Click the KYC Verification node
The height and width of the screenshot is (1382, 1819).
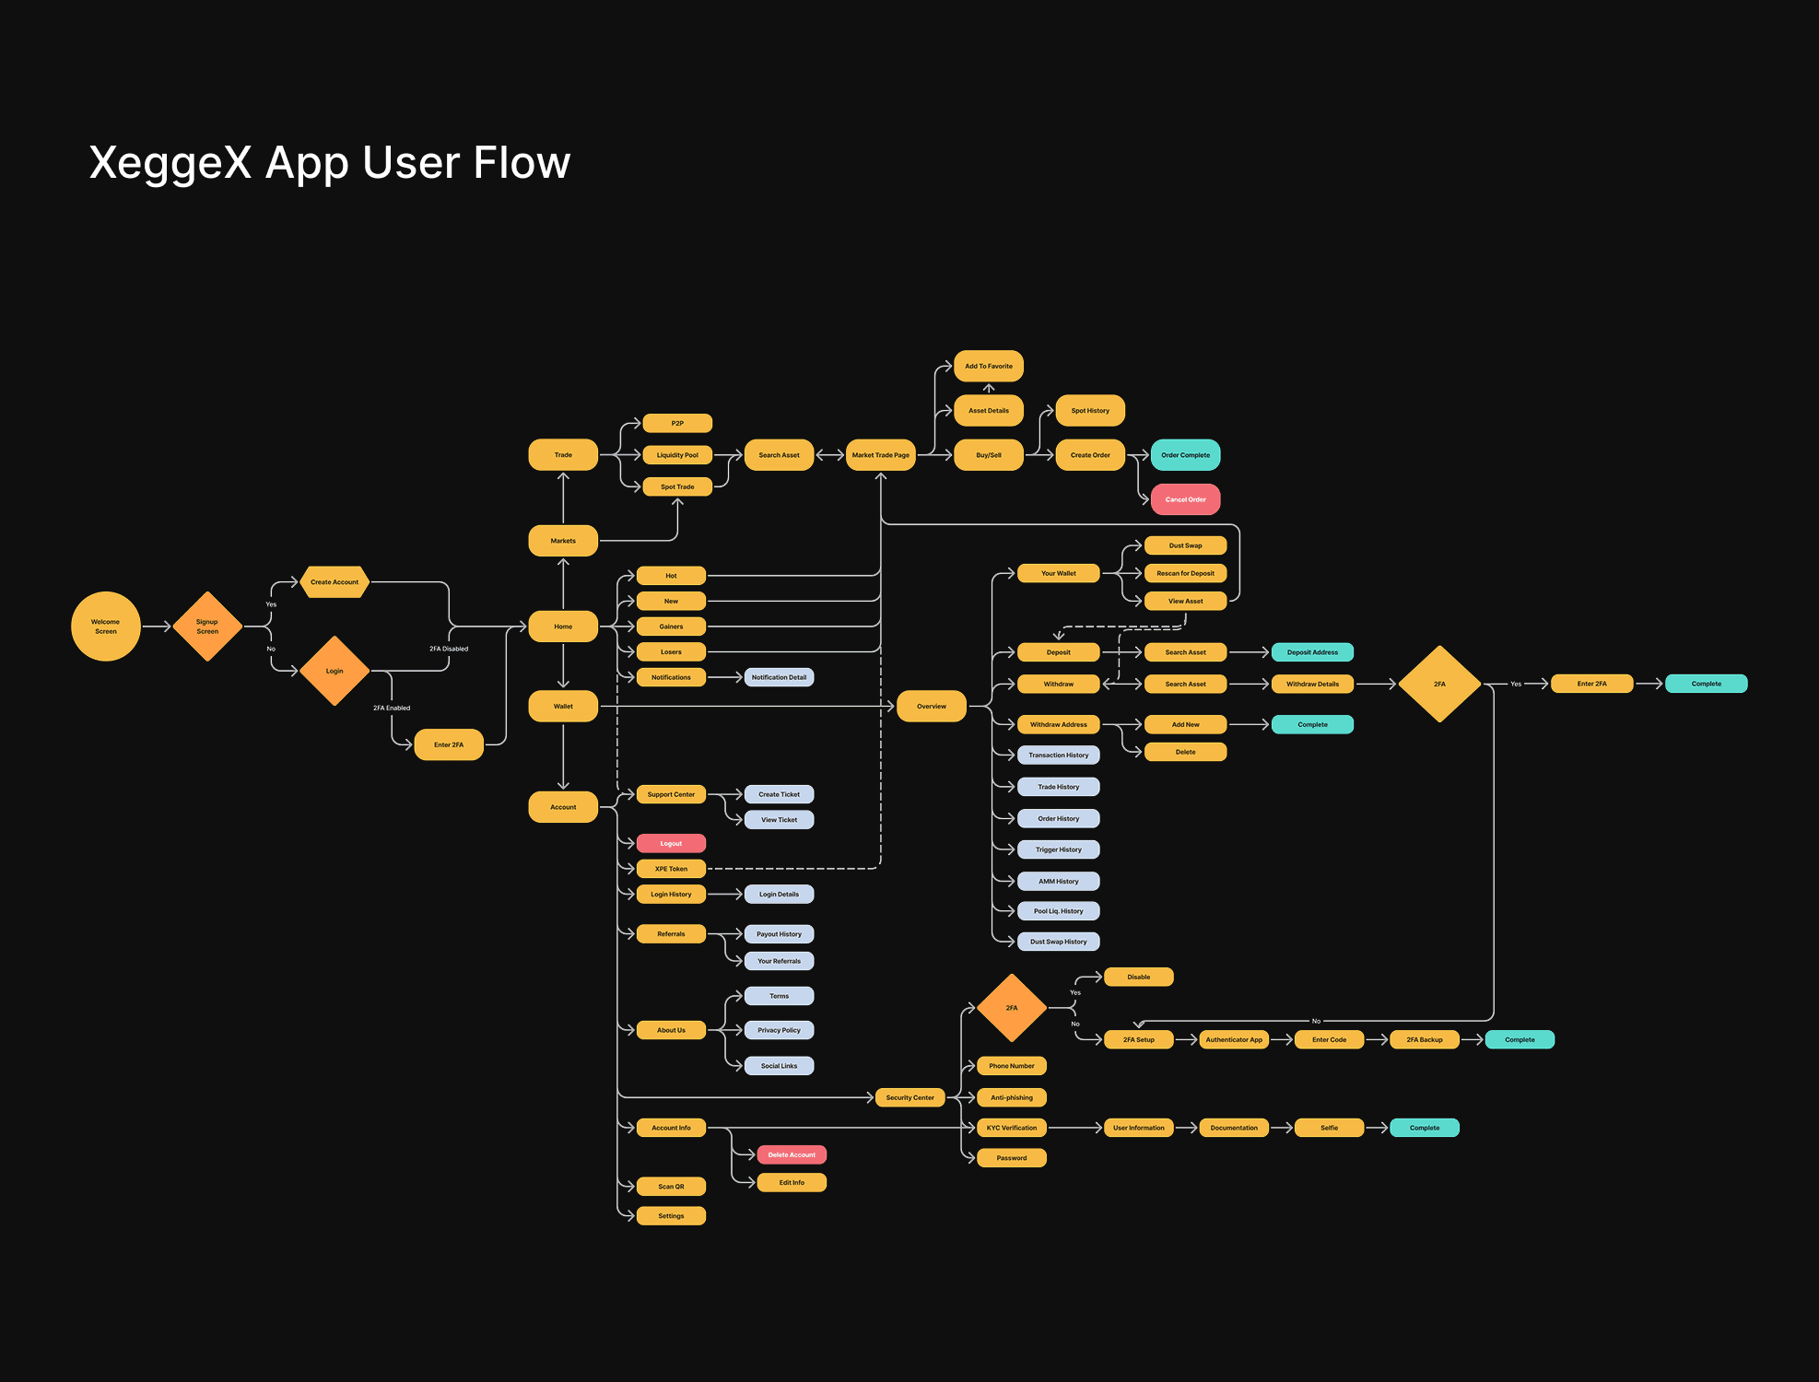point(1012,1128)
